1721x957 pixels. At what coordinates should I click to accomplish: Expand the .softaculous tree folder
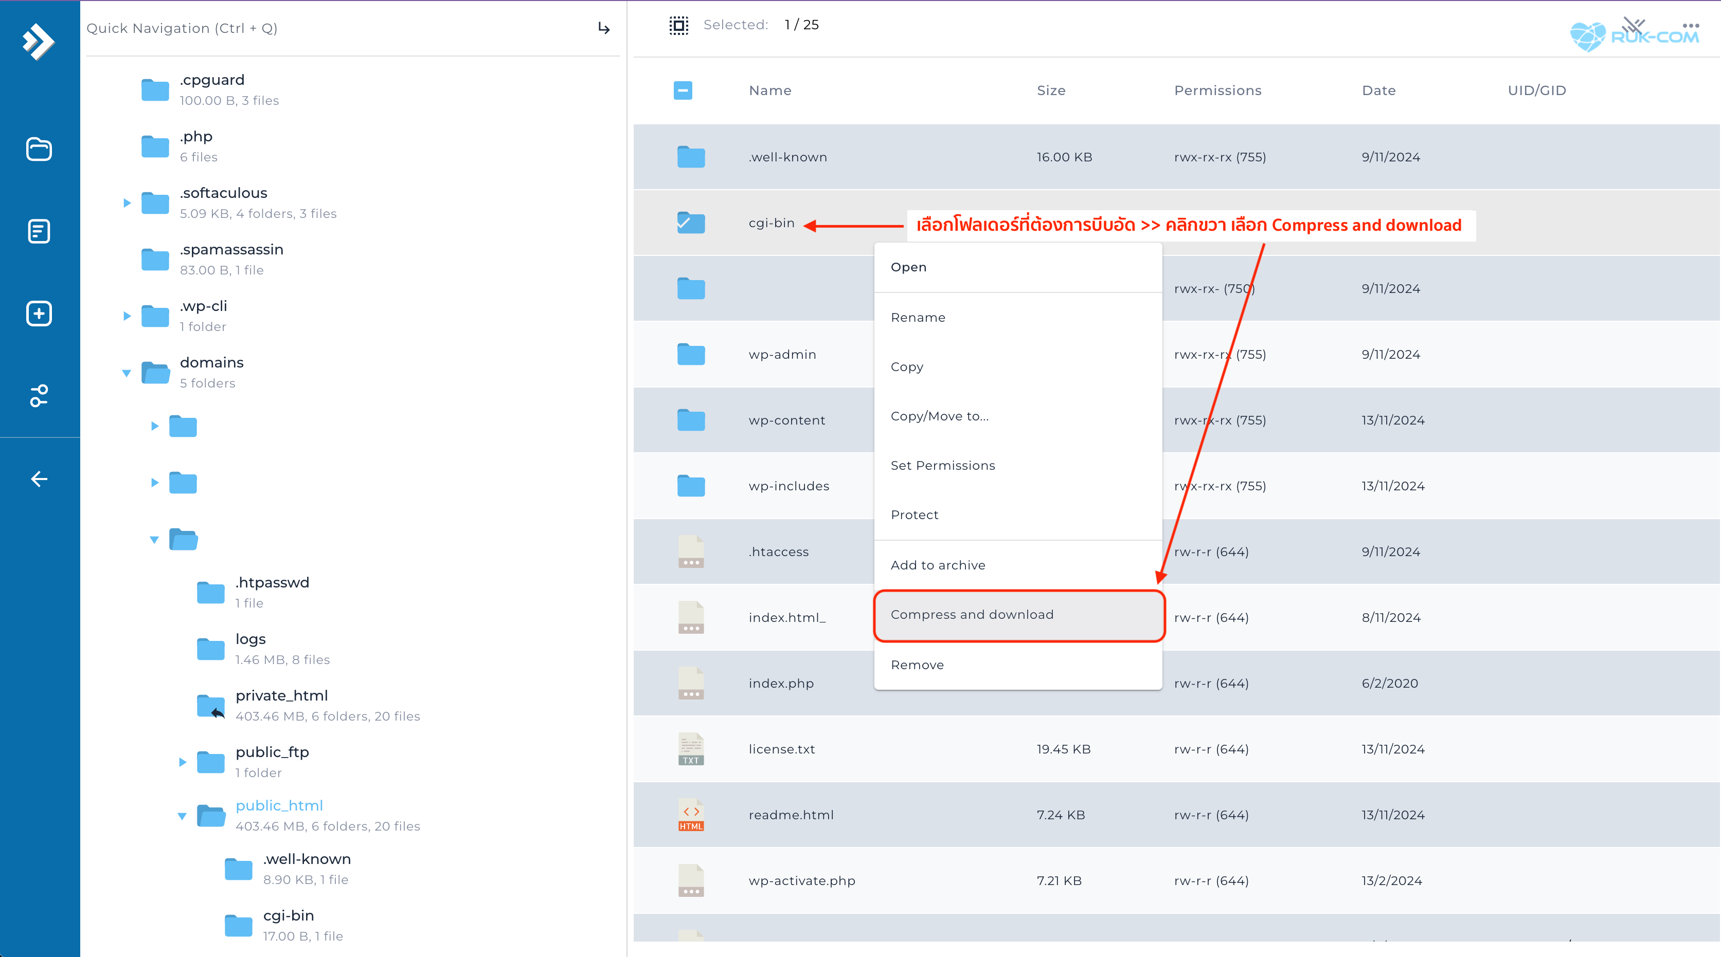(127, 203)
